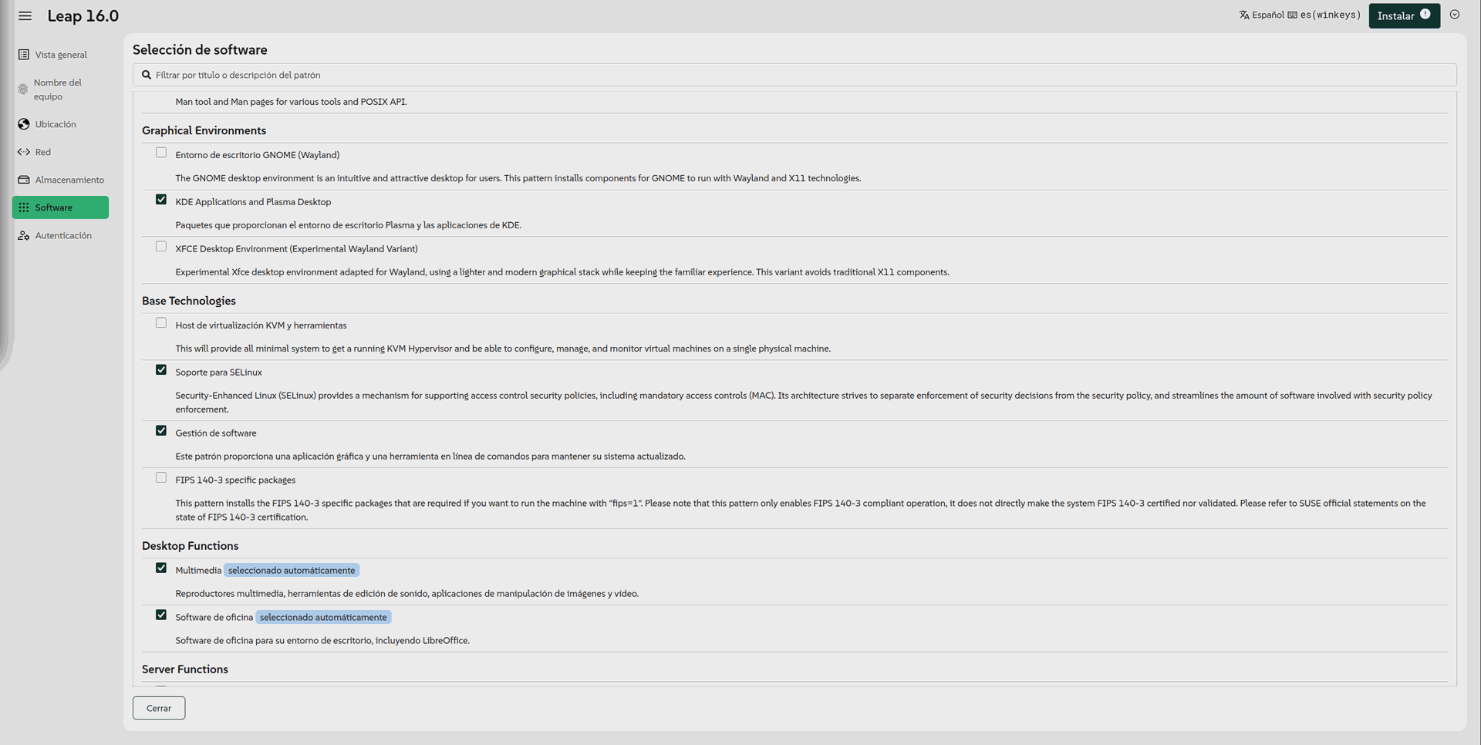Image resolution: width=1481 pixels, height=745 pixels.
Task: Click the Vista general sidebar icon
Action: click(24, 55)
